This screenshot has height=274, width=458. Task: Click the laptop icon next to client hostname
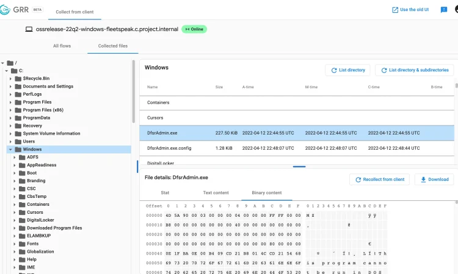pyautogui.click(x=29, y=29)
